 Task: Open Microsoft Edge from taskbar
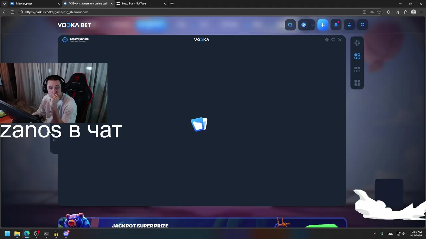click(x=27, y=234)
